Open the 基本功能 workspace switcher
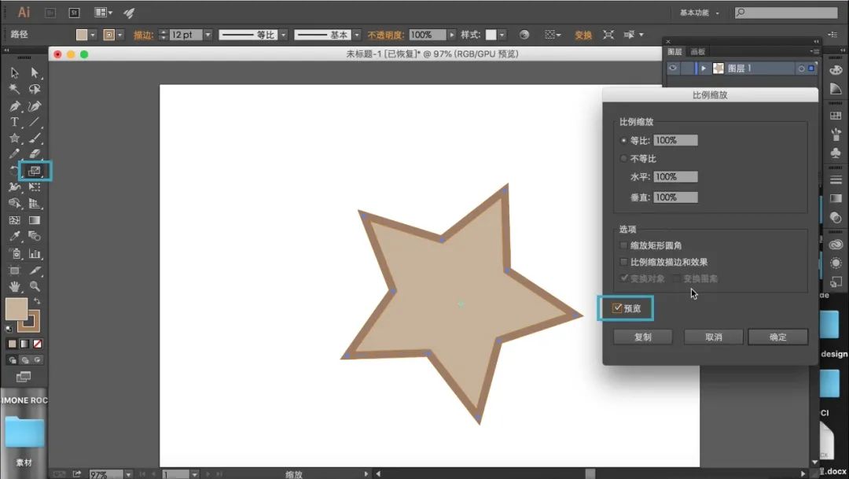This screenshot has width=849, height=479. (699, 13)
